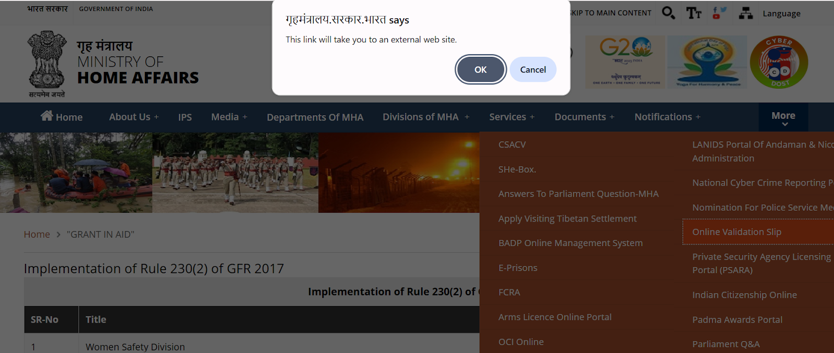Open Arms Licence Online Portal
834x353 pixels.
point(555,317)
